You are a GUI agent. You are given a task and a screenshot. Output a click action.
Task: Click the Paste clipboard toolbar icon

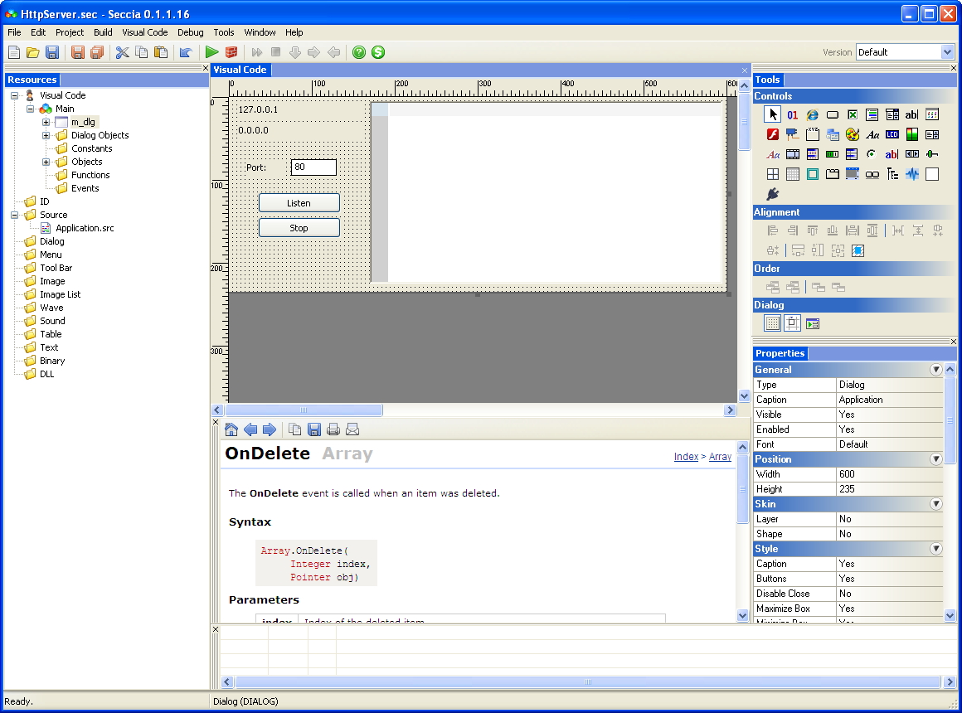click(x=162, y=53)
